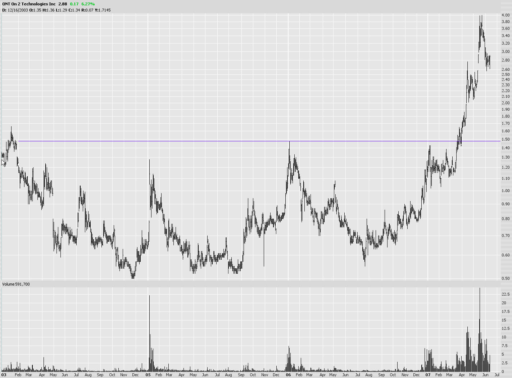Click the 1.50 price axis label
The image size is (512, 378).
(x=506, y=139)
